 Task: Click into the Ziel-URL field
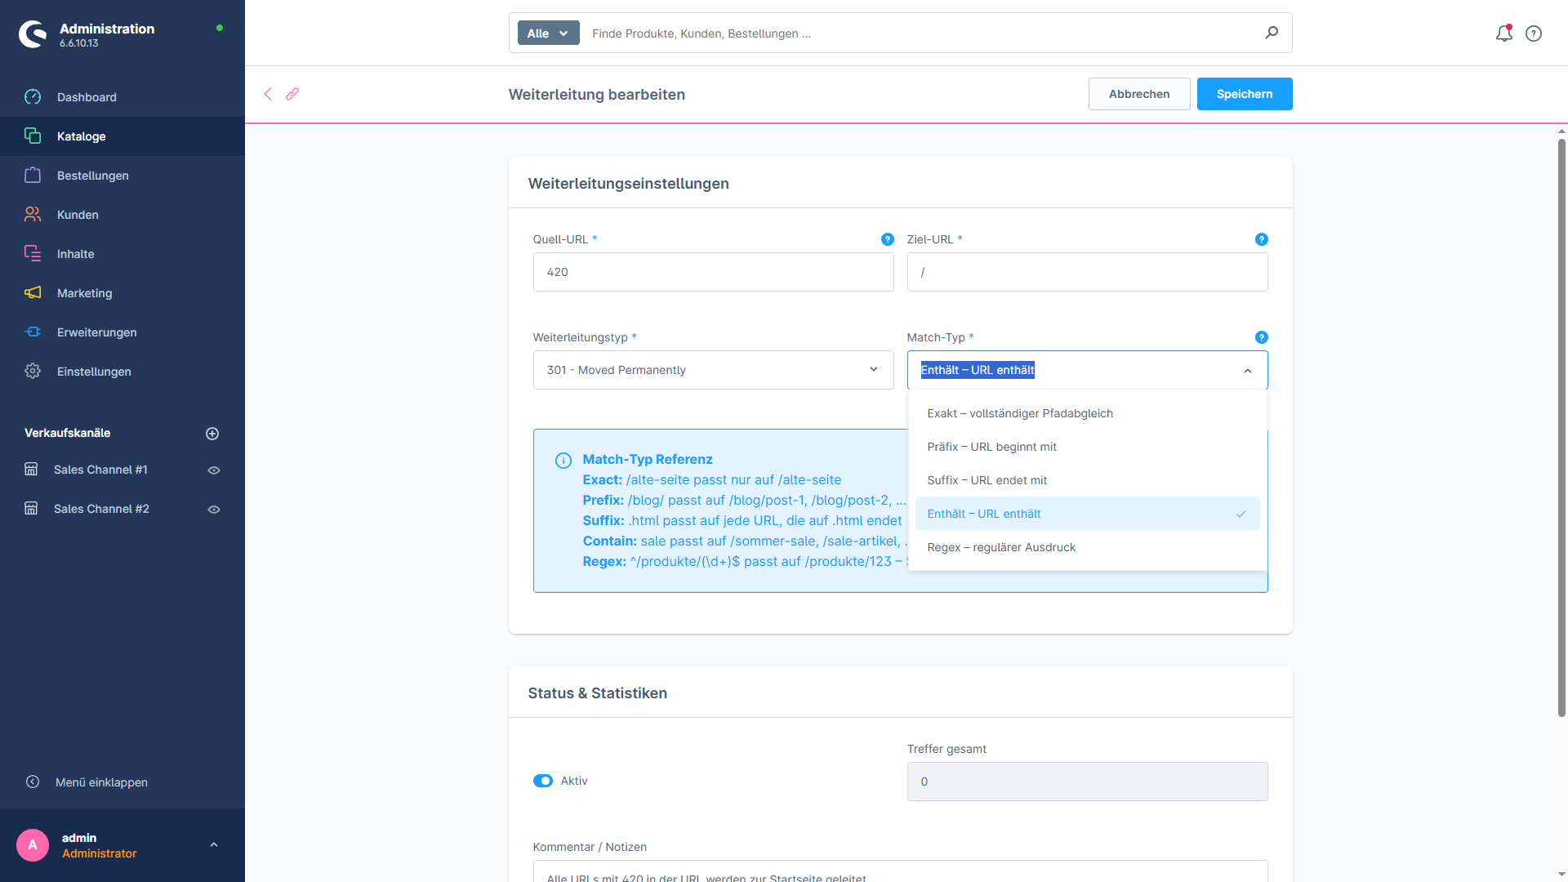tap(1087, 272)
